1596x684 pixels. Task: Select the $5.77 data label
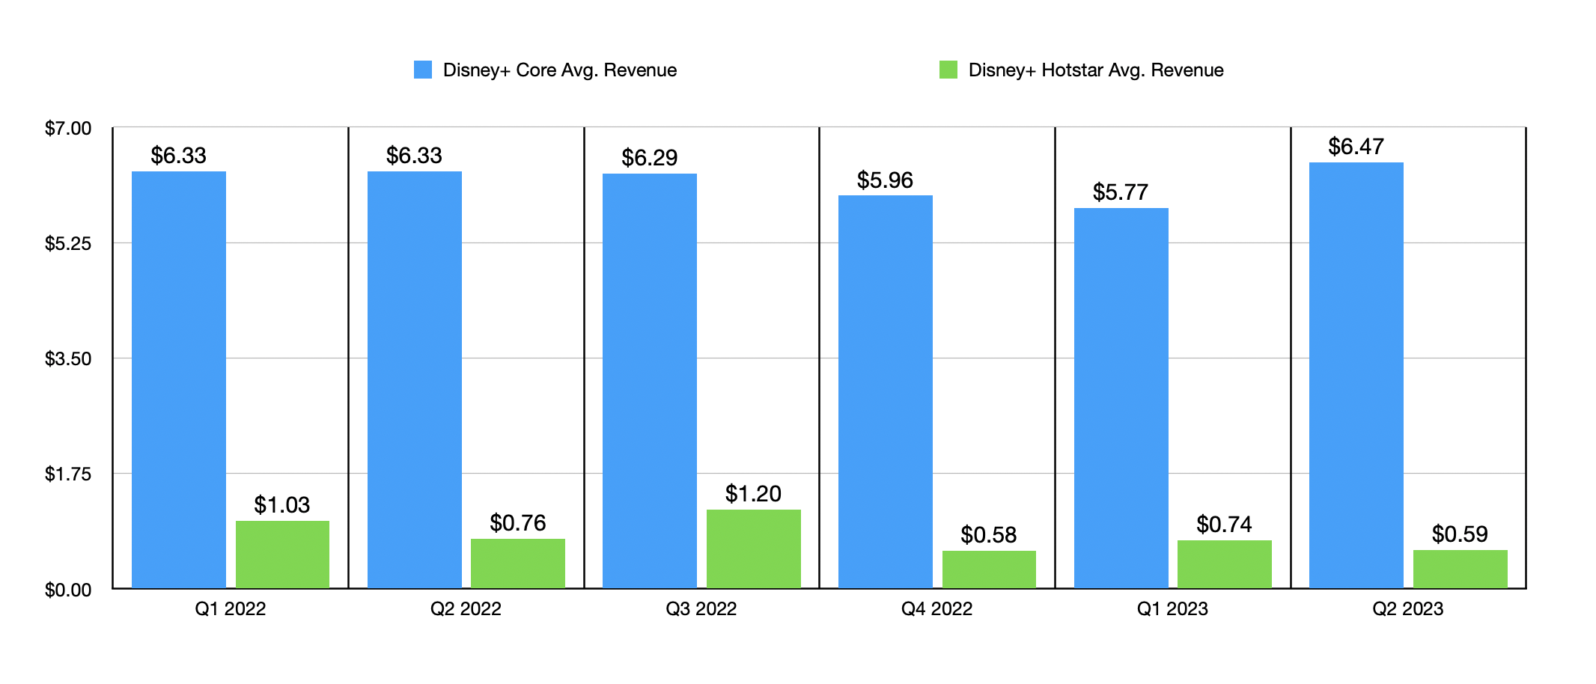tap(1121, 192)
